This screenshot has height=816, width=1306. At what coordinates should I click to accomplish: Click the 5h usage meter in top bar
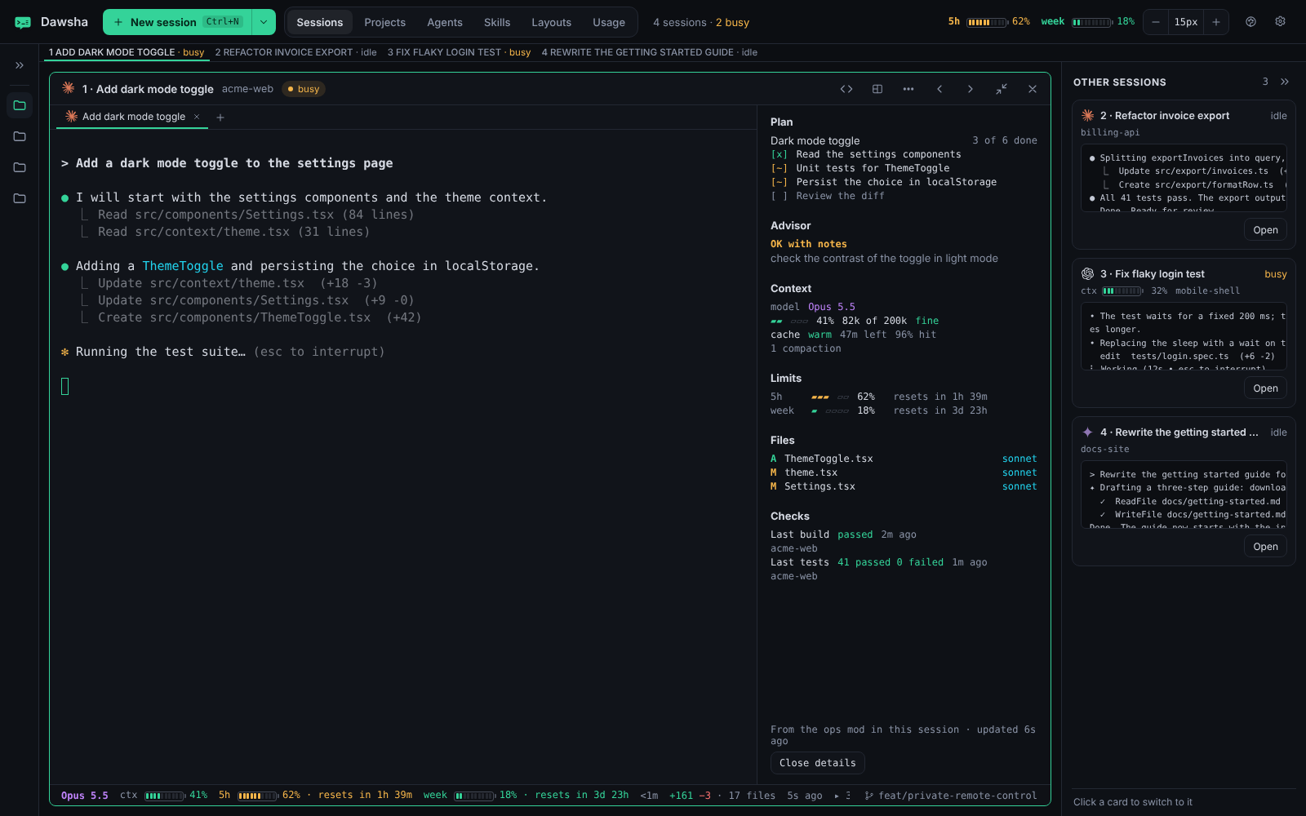coord(988,22)
